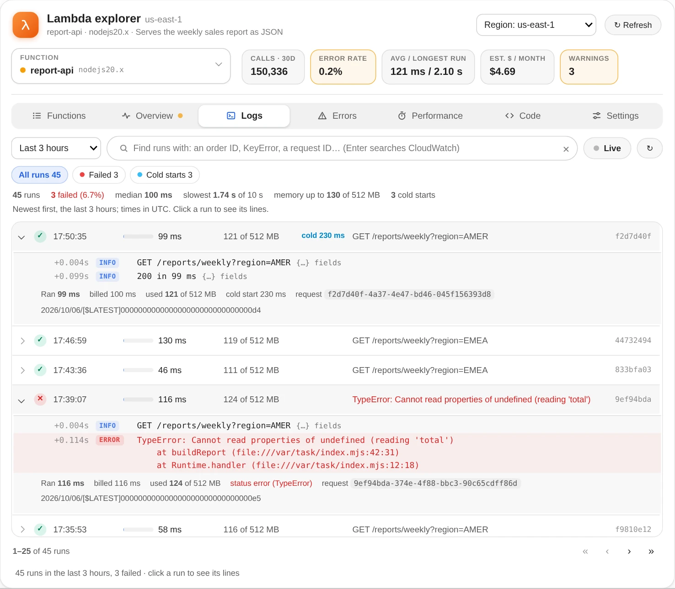Click the Overview pulse icon
The image size is (675, 589).
pyautogui.click(x=126, y=116)
